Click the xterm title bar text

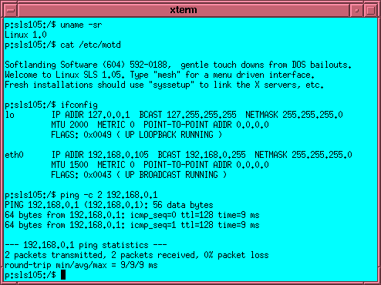click(184, 10)
